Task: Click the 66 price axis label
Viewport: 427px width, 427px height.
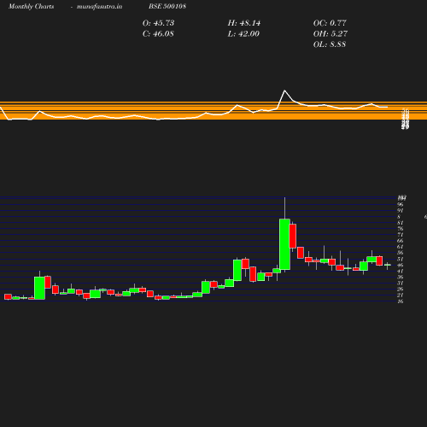Action: click(401, 241)
